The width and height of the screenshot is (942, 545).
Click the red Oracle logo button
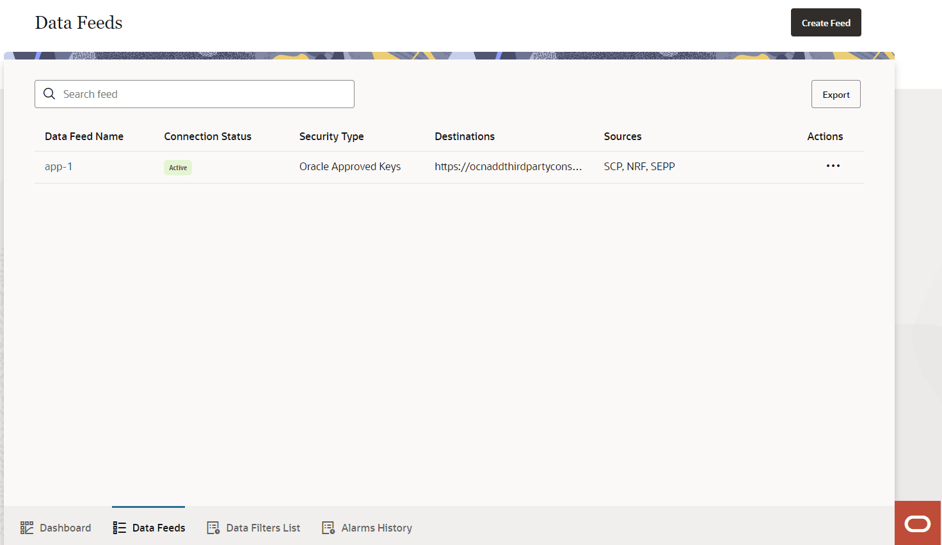(918, 523)
